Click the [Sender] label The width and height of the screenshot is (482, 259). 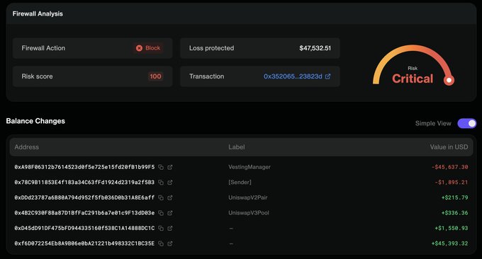[240, 183]
